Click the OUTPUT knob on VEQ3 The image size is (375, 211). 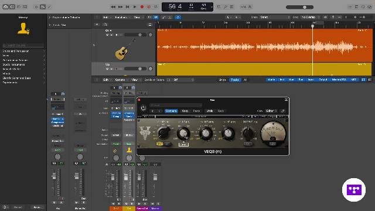click(248, 133)
